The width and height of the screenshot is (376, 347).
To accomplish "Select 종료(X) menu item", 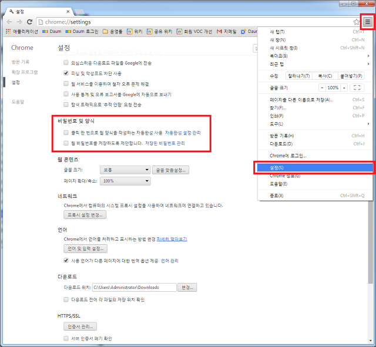I will (315, 196).
